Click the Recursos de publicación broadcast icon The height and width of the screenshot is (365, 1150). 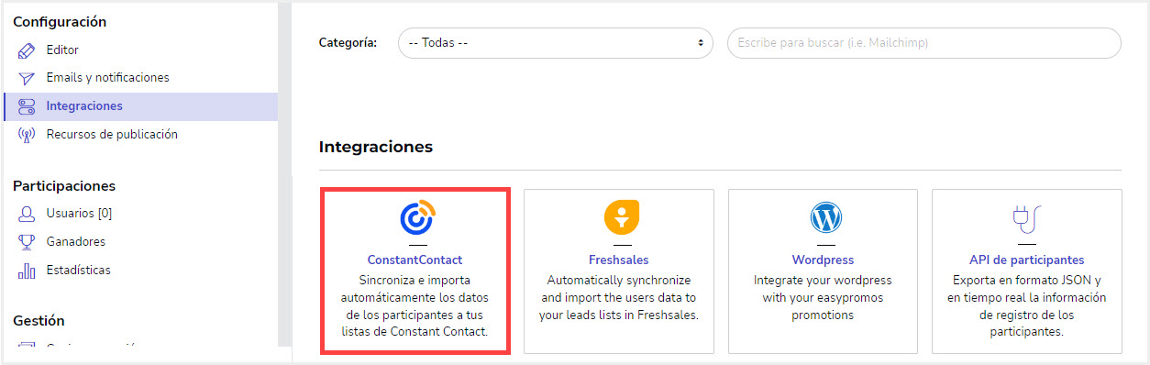(x=27, y=135)
